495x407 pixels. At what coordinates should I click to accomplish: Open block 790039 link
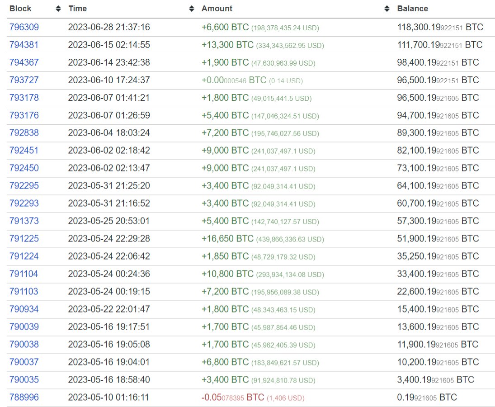click(24, 327)
